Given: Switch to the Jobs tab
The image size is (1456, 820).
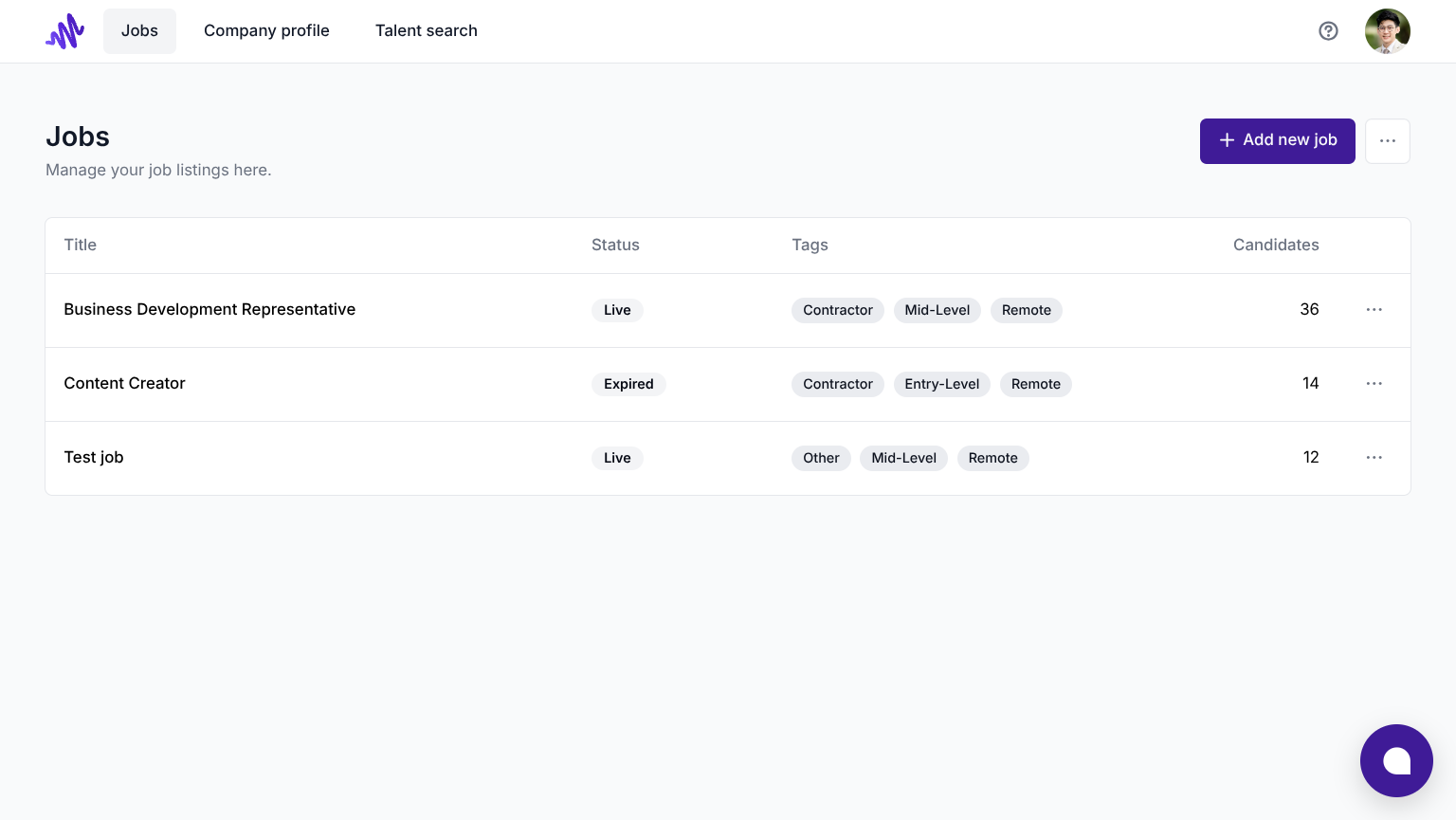Looking at the screenshot, I should pyautogui.click(x=139, y=31).
